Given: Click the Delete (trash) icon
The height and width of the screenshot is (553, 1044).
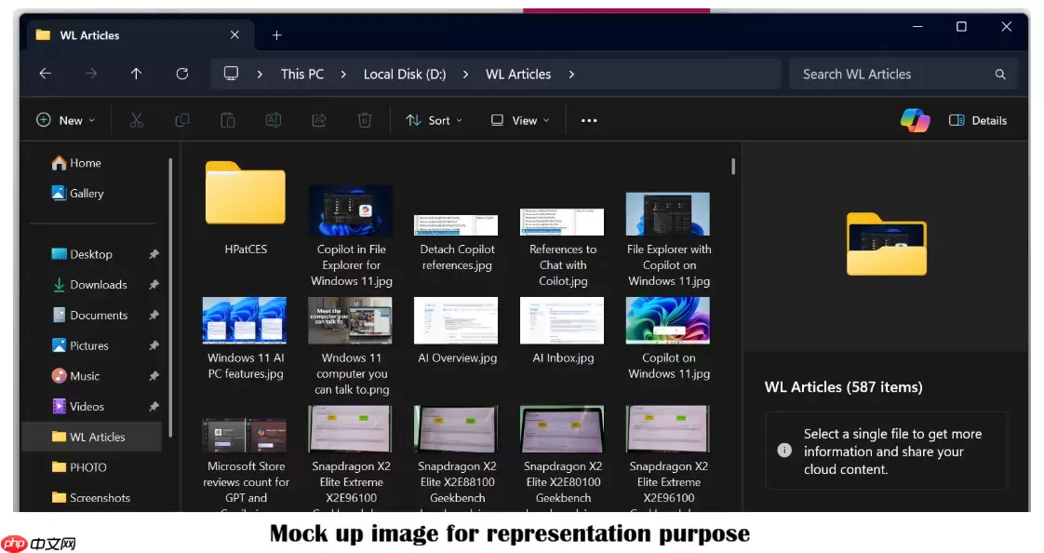Looking at the screenshot, I should click(x=364, y=119).
